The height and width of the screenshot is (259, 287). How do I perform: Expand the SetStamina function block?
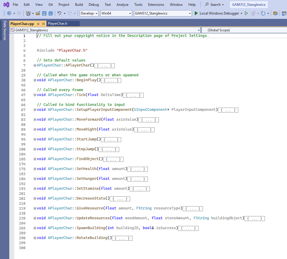point(35,189)
